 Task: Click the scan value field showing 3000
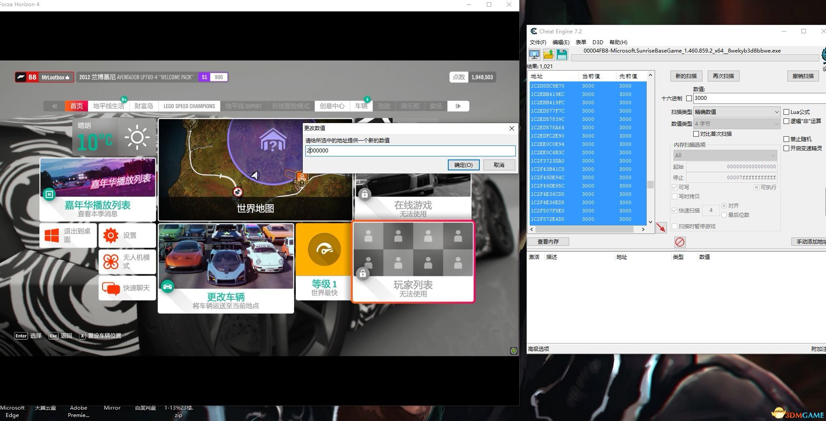tap(759, 98)
